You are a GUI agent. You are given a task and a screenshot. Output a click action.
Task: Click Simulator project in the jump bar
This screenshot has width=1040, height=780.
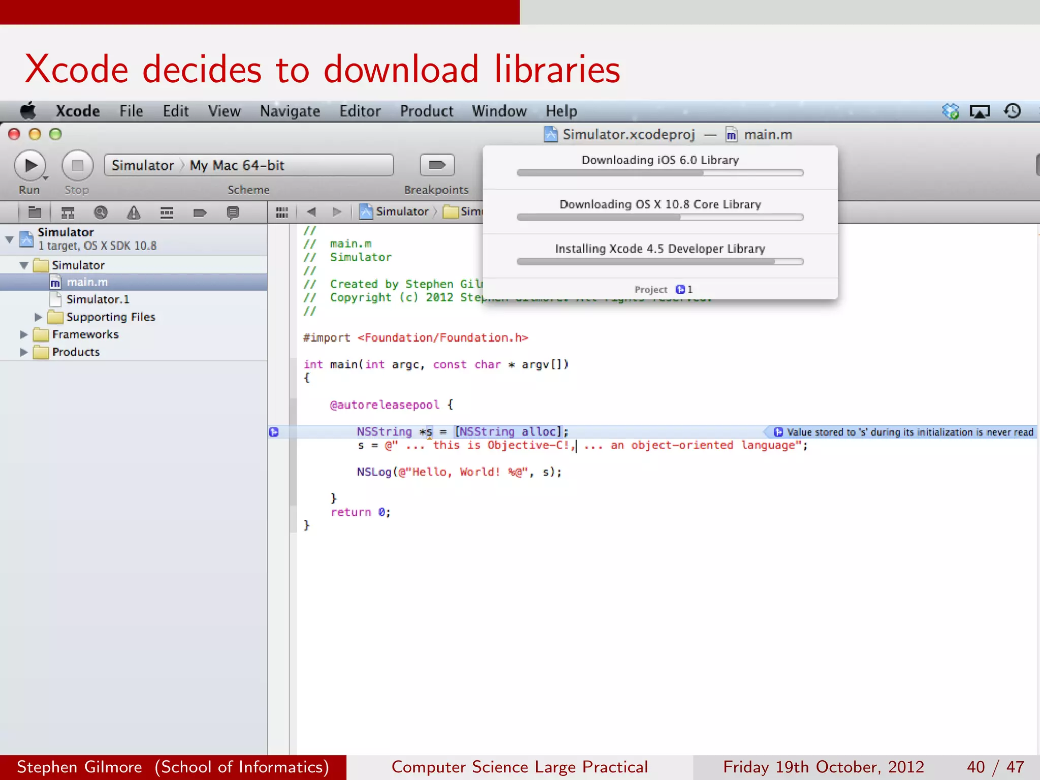(395, 212)
